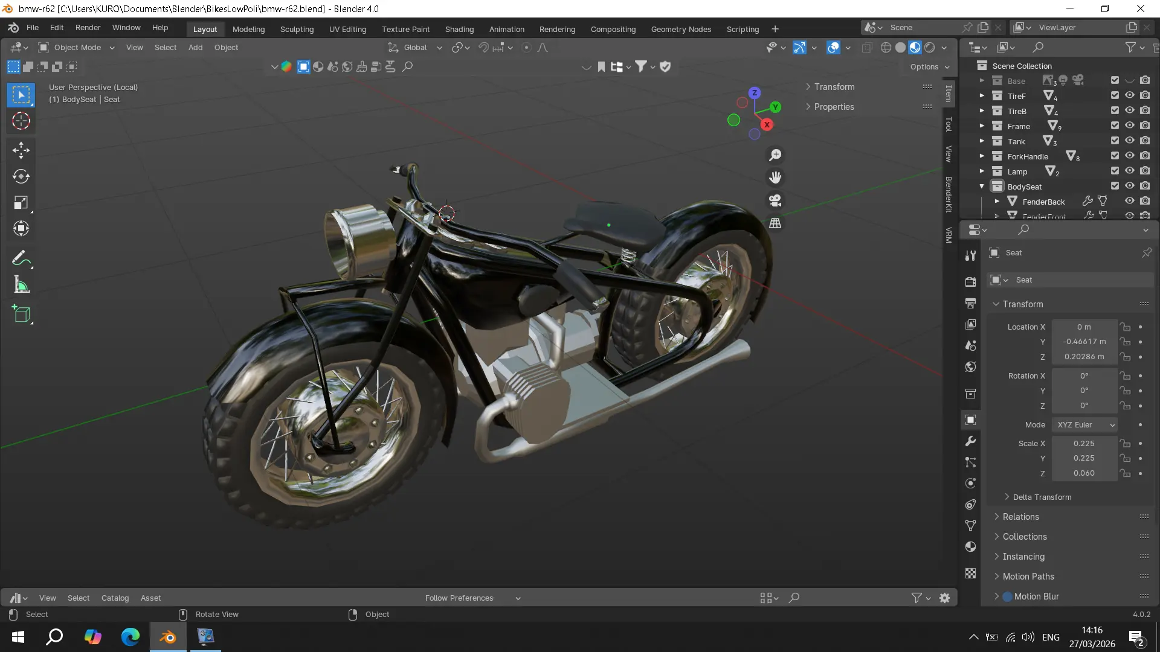Pin the Seat properties context
Image resolution: width=1160 pixels, height=652 pixels.
coord(1147,253)
